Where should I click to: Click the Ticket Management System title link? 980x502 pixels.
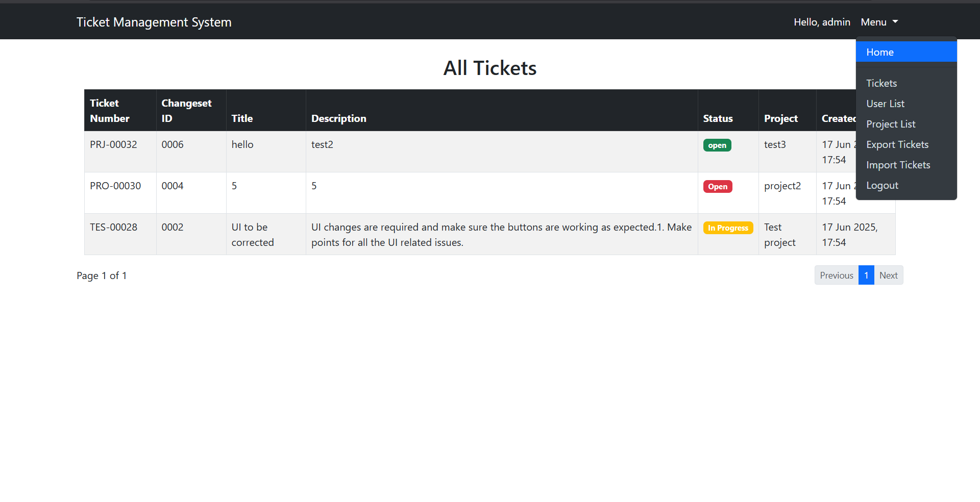(154, 22)
